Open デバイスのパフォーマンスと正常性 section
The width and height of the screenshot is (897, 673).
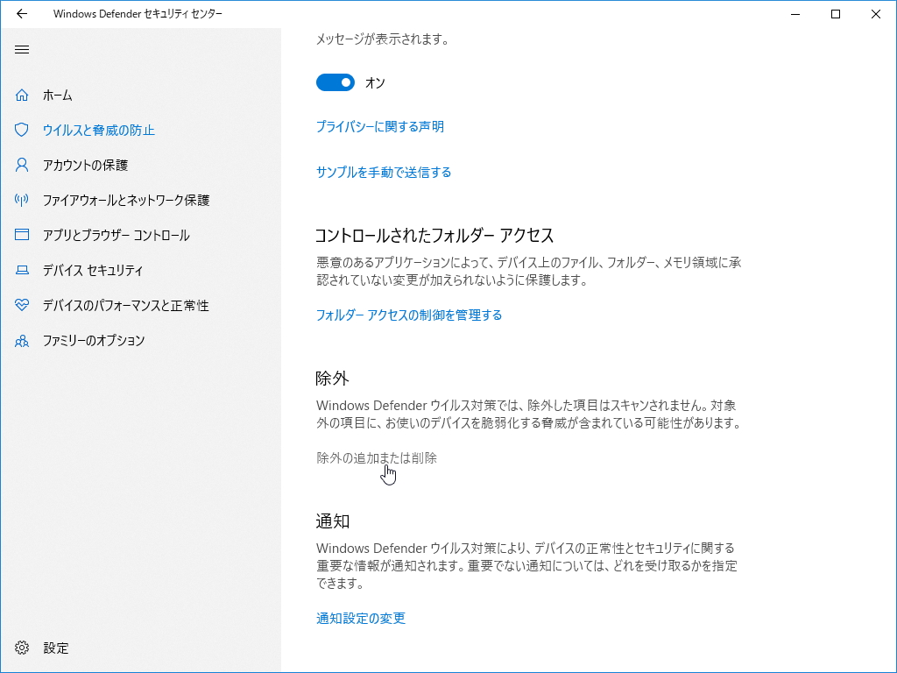tap(126, 305)
